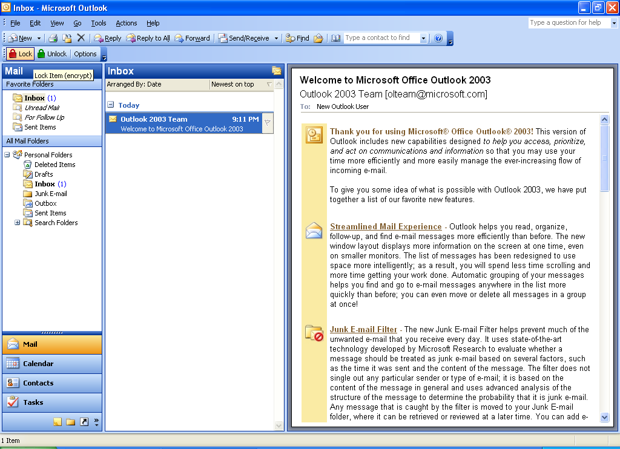620x449 pixels.
Task: Click the sender address olteam@microsoft.com
Action: 436,94
